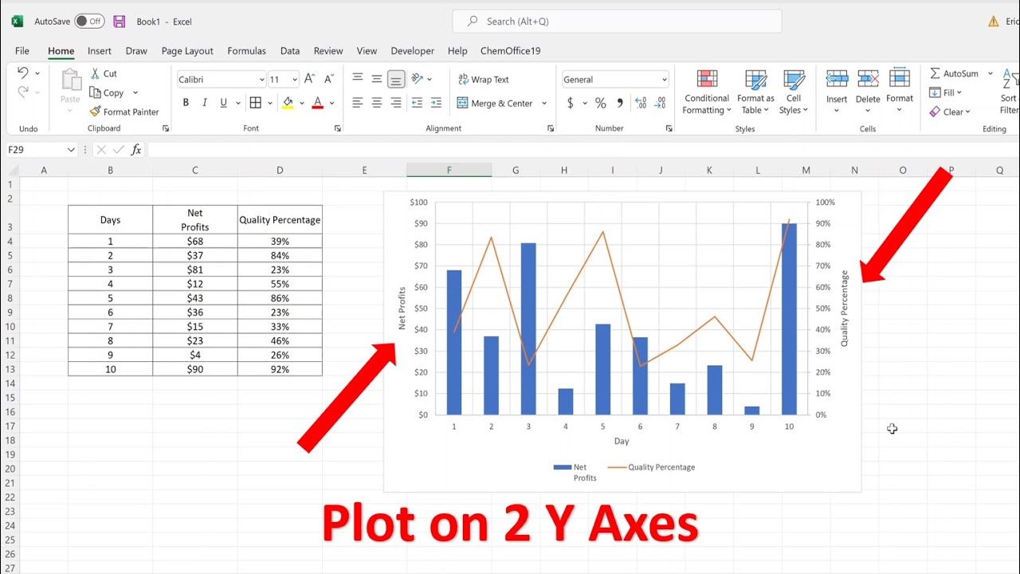Click the Insert cells icon
Viewport: 1020px width, 574px height.
click(837, 78)
